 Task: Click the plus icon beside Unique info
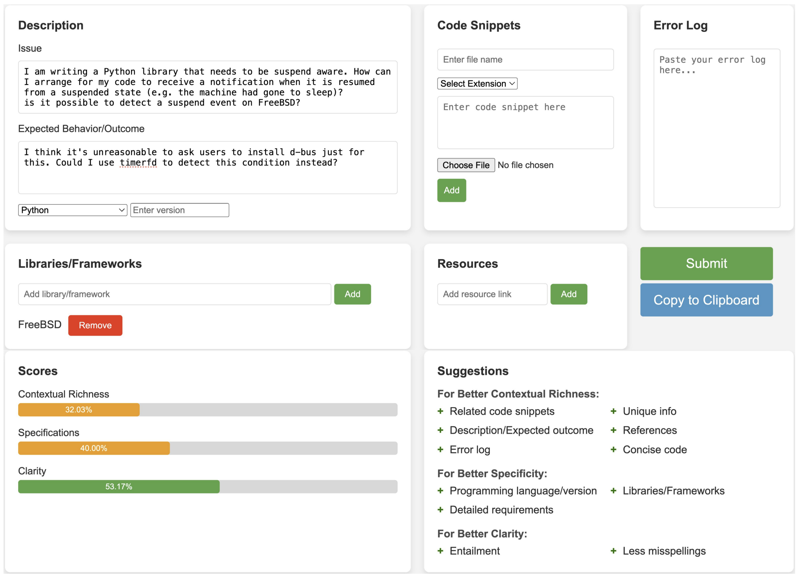tap(613, 411)
